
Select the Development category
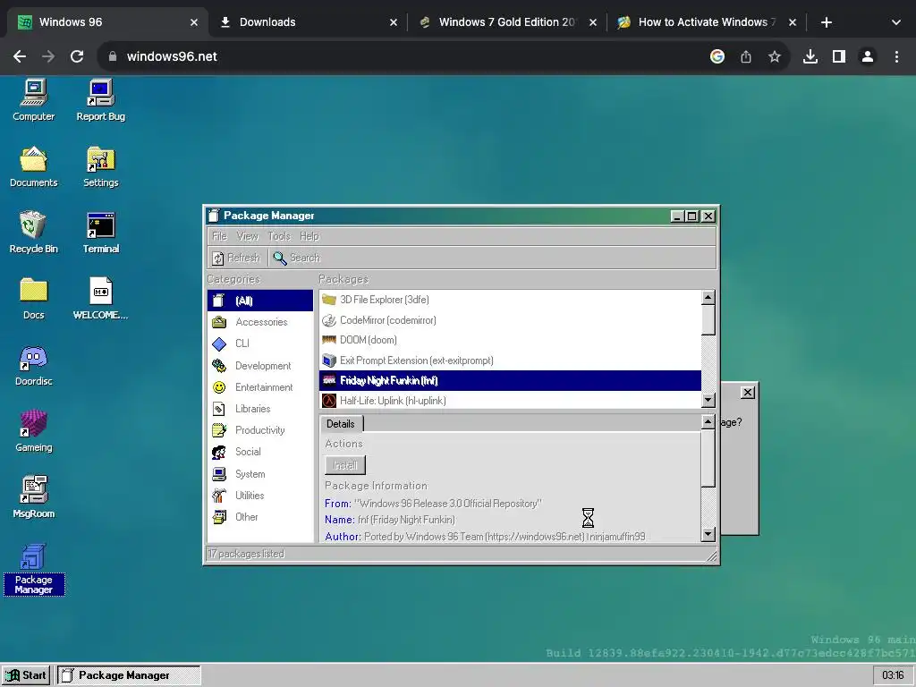(260, 366)
